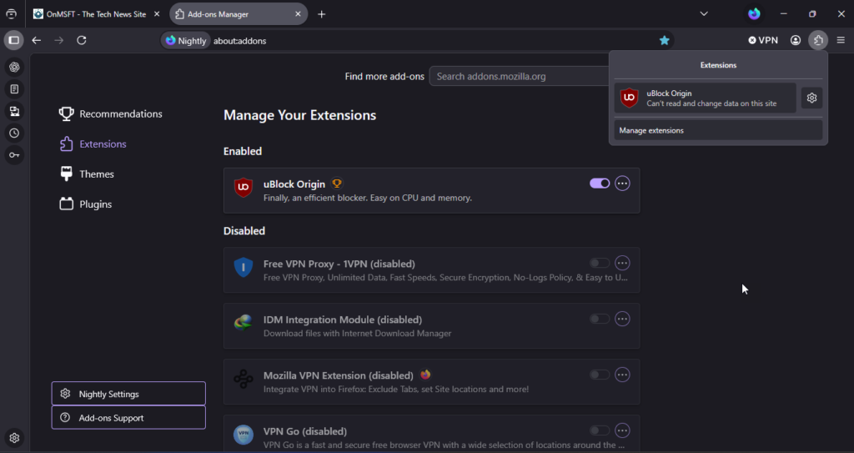Image resolution: width=854 pixels, height=453 pixels.
Task: Open uBlock Origin settings gear in popup
Action: [x=811, y=98]
